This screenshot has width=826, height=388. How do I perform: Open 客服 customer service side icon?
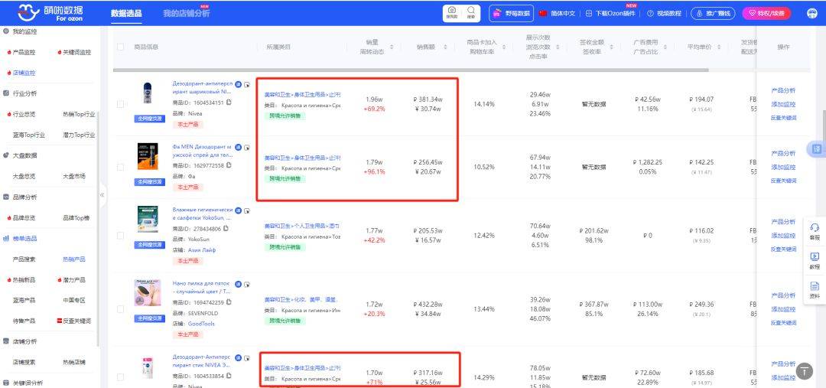click(815, 231)
